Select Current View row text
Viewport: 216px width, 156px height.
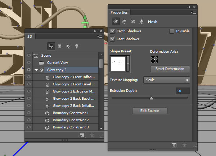58,63
